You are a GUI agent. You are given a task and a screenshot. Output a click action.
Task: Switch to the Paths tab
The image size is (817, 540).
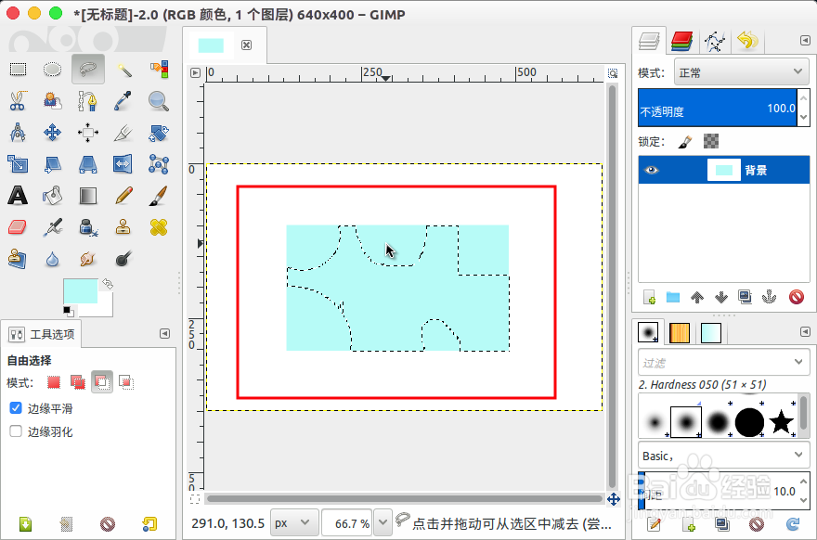pos(714,41)
